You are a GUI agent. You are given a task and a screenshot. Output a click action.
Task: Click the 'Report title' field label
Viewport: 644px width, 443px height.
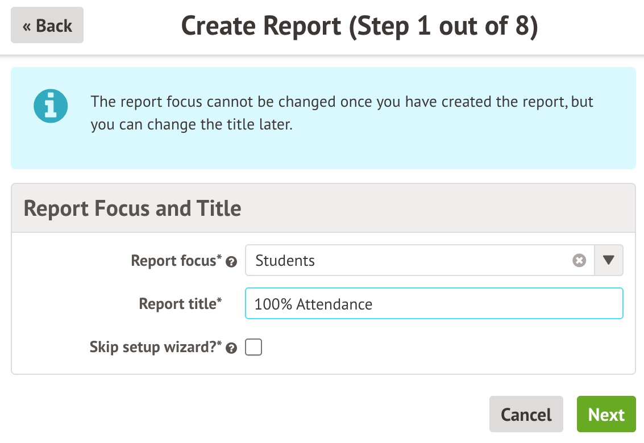point(176,304)
